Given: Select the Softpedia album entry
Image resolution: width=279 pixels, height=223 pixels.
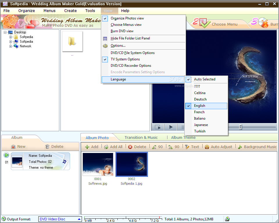Looking at the screenshot, I should coord(40,161).
